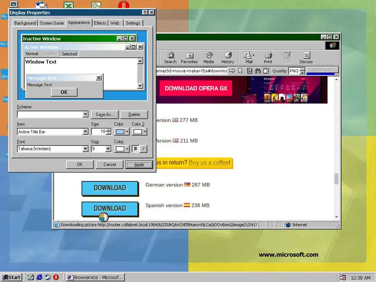
Task: Click the Mail button's dropdown arrow
Action: [x=253, y=55]
